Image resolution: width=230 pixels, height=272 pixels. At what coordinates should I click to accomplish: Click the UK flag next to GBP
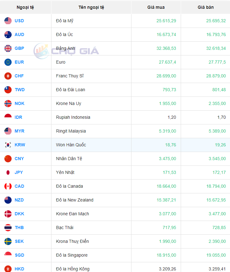pyautogui.click(x=8, y=48)
